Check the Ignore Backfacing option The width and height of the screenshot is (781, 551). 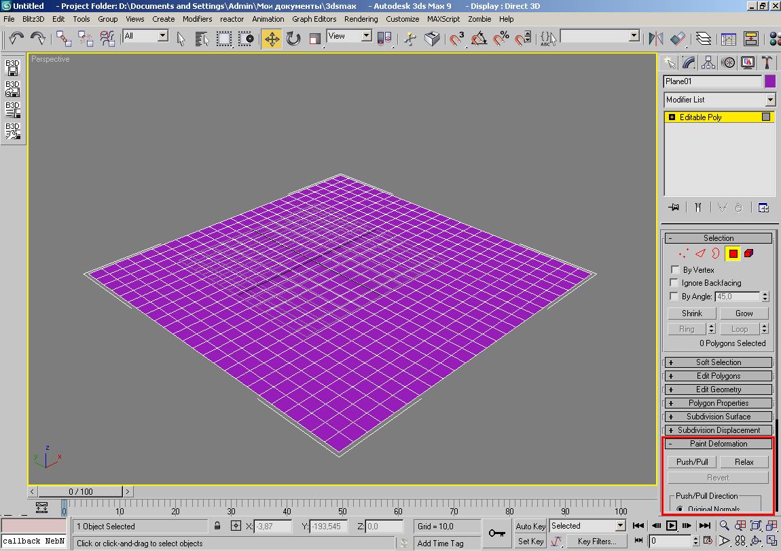675,283
